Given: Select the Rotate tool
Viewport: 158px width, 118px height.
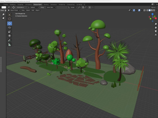Looking at the screenshot, I should (x=10, y=28).
